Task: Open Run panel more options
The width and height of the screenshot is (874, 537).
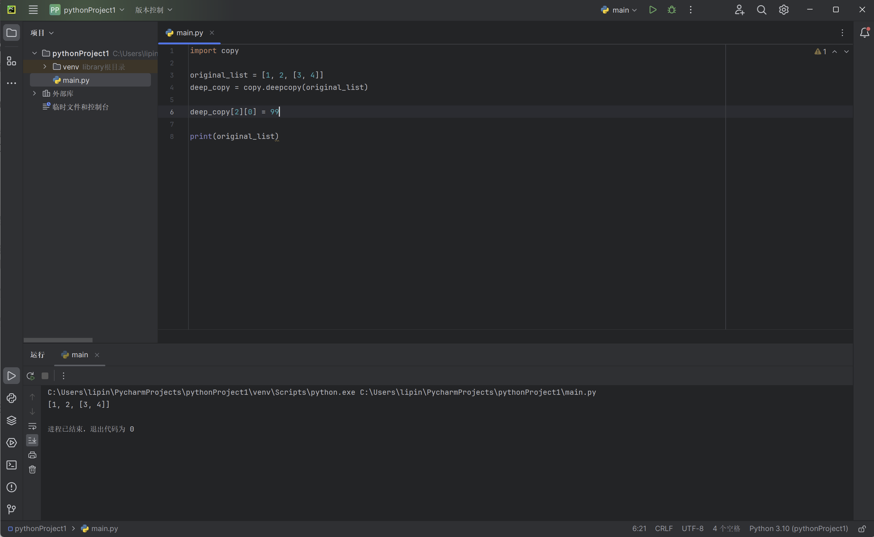Action: point(64,376)
